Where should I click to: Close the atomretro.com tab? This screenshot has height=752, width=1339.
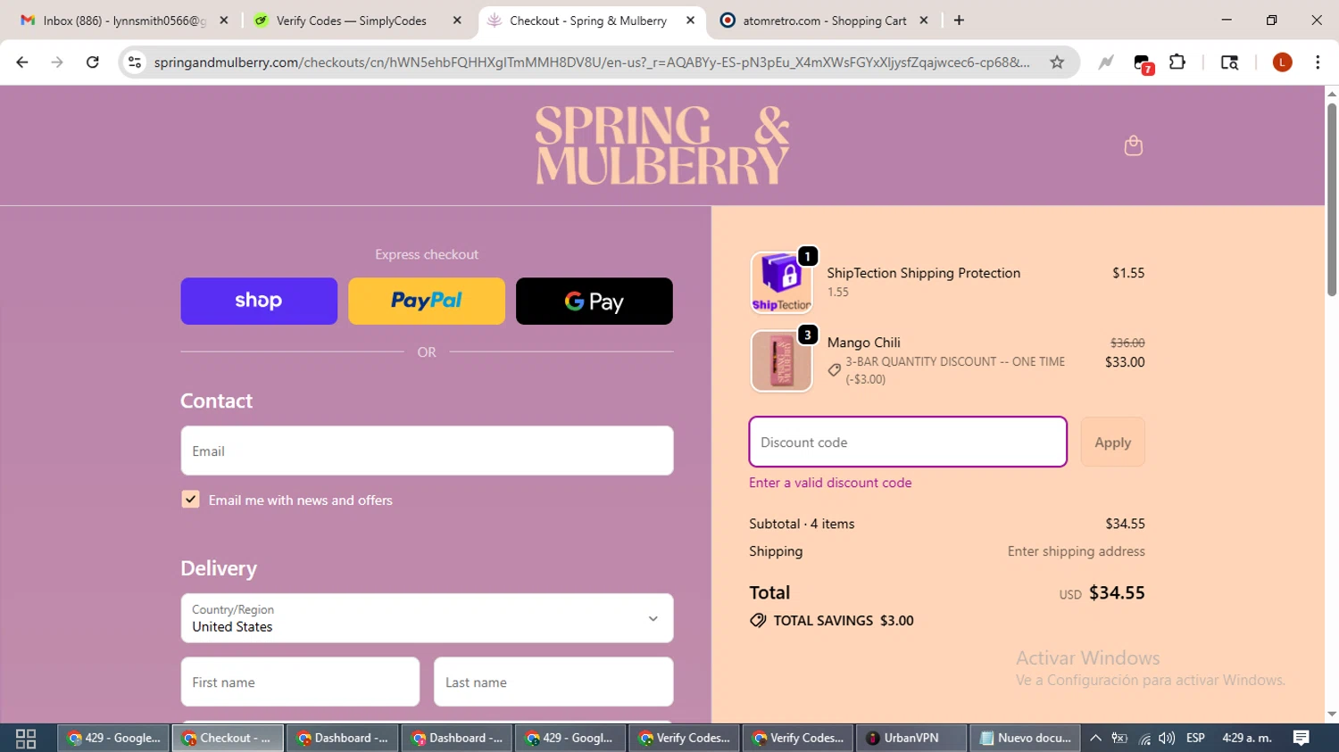(924, 21)
